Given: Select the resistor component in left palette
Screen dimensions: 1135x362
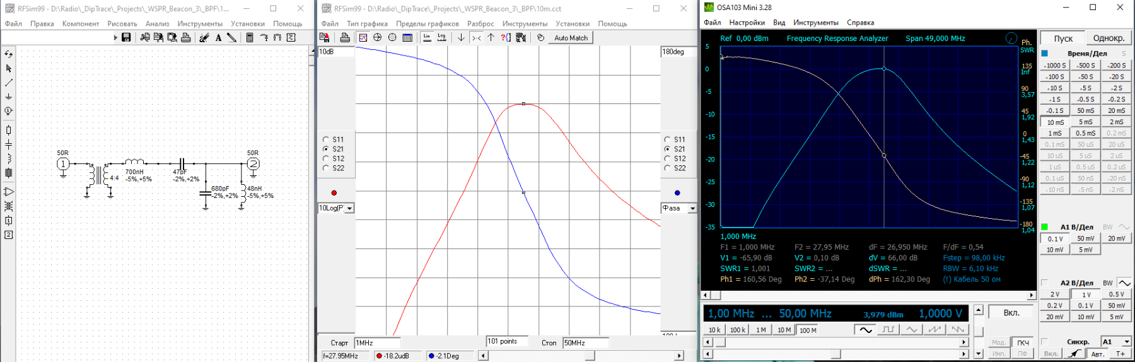Looking at the screenshot, I should click(x=9, y=130).
